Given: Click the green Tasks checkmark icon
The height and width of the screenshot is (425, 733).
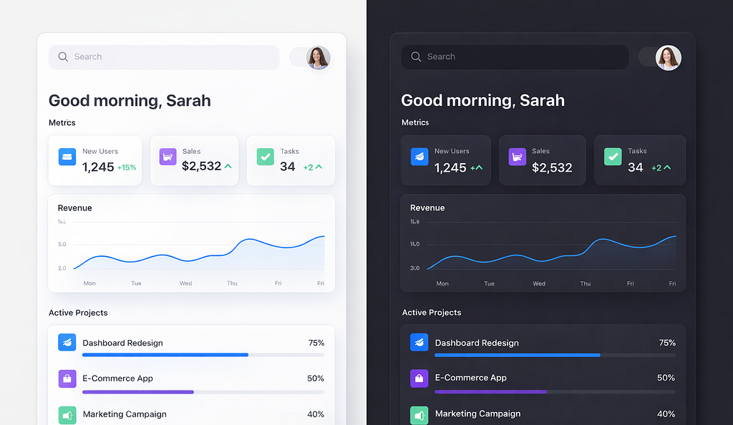Looking at the screenshot, I should coord(265,157).
